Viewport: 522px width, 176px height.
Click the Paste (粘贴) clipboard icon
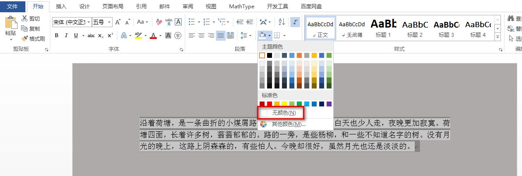(11, 22)
